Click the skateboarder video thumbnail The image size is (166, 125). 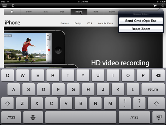click(x=25, y=48)
